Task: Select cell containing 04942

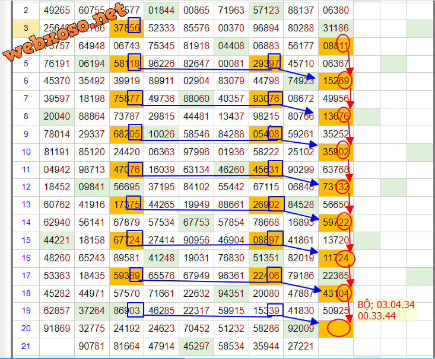Action: click(x=57, y=169)
